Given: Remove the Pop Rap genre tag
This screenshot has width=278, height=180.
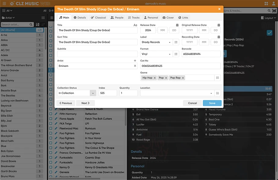Looking at the screenshot, I should pos(183,78).
